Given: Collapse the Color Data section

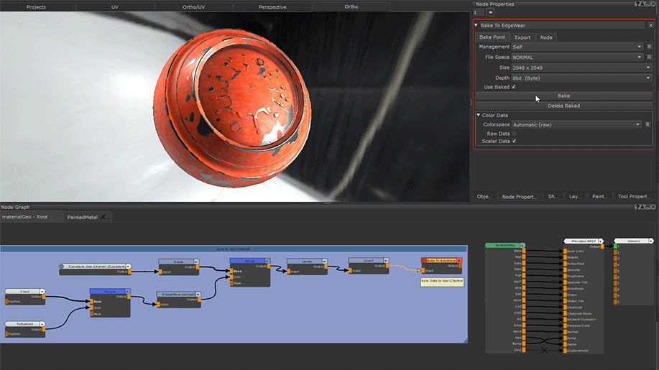Looking at the screenshot, I should pos(479,115).
